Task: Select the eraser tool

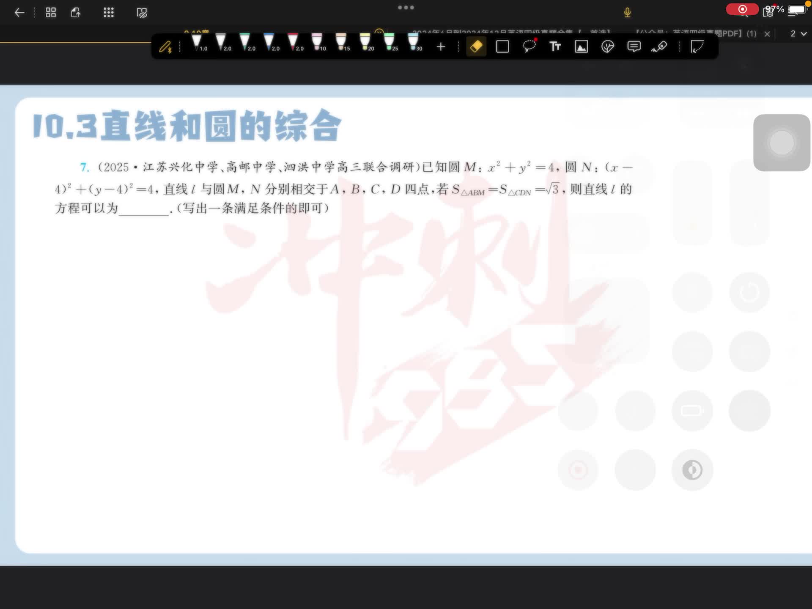Action: pyautogui.click(x=476, y=47)
